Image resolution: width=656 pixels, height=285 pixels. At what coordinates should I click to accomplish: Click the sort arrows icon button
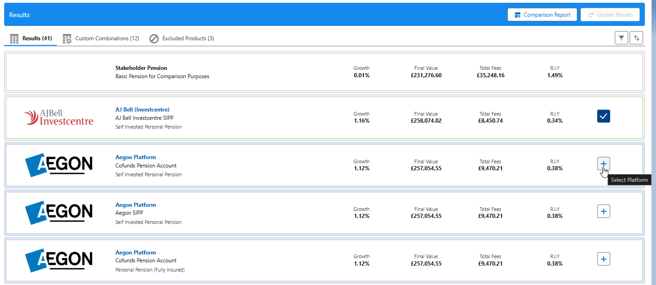point(636,38)
